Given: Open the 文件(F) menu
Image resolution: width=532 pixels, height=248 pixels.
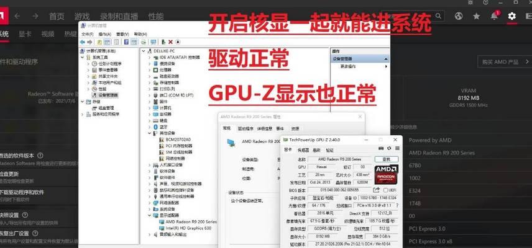Looking at the screenshot, I should tap(87, 34).
